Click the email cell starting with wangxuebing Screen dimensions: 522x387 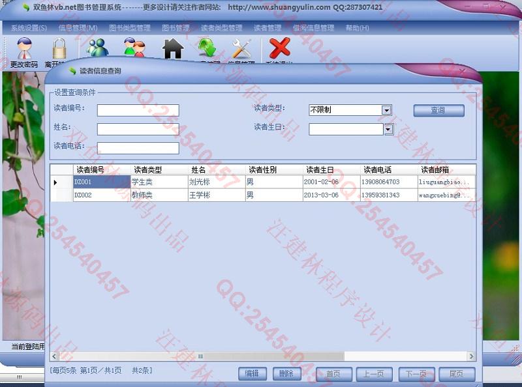point(447,195)
